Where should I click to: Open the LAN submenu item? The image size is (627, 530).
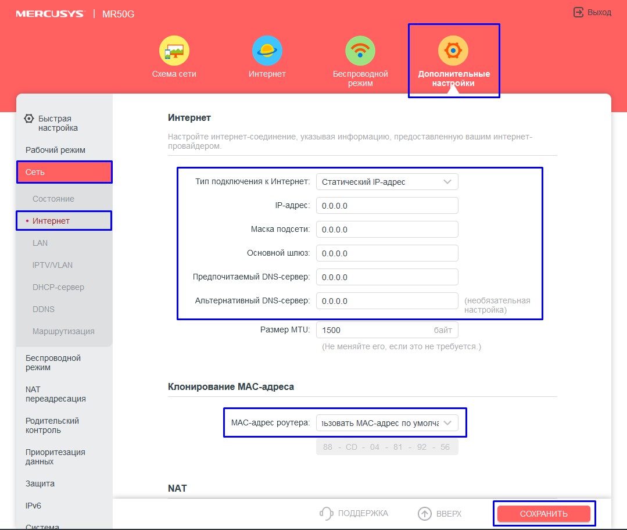point(40,243)
